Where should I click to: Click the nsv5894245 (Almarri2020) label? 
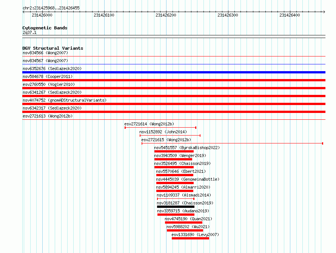point(183,187)
